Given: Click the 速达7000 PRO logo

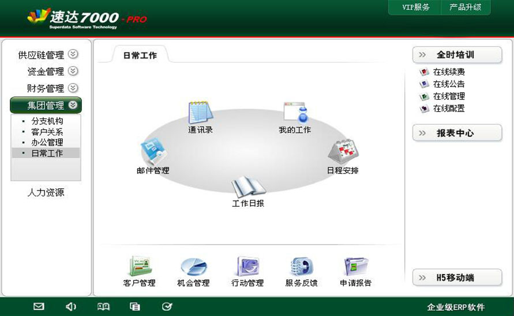Looking at the screenshot, I should click(87, 18).
